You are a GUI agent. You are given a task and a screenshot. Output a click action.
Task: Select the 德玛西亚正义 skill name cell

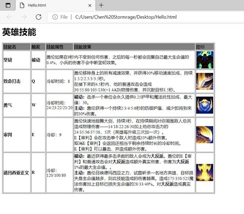pyautogui.click(x=17, y=172)
